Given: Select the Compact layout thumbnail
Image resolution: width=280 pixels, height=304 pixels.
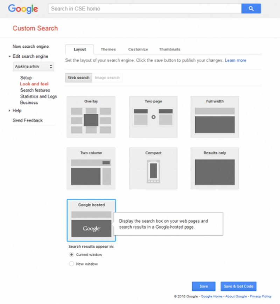Looking at the screenshot, I should [153, 168].
